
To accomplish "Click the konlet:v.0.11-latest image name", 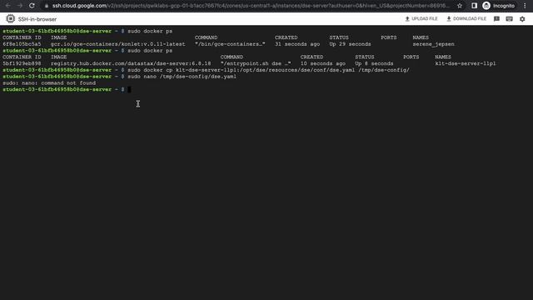I will click(118, 44).
